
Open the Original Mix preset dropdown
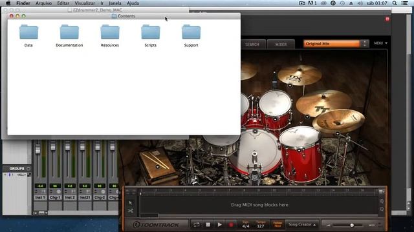332,44
